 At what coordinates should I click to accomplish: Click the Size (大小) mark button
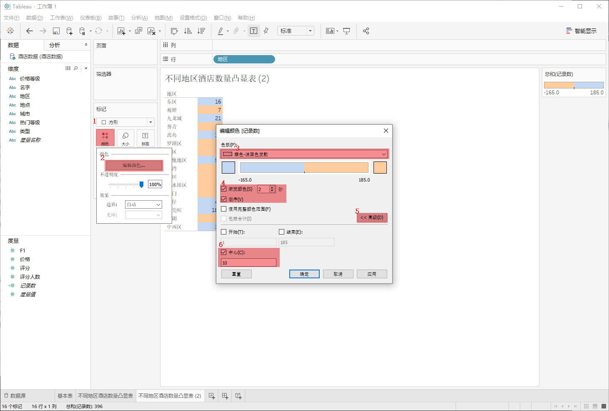click(125, 138)
